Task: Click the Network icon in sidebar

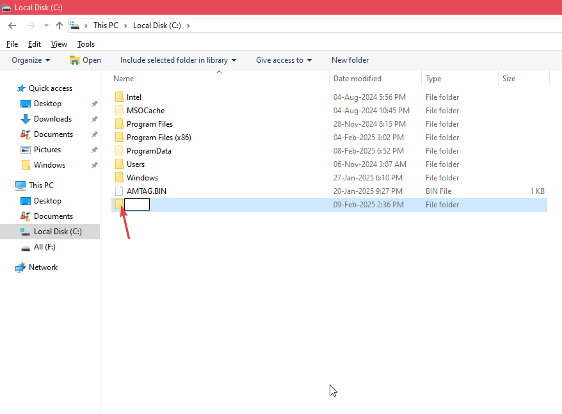Action: pos(20,267)
